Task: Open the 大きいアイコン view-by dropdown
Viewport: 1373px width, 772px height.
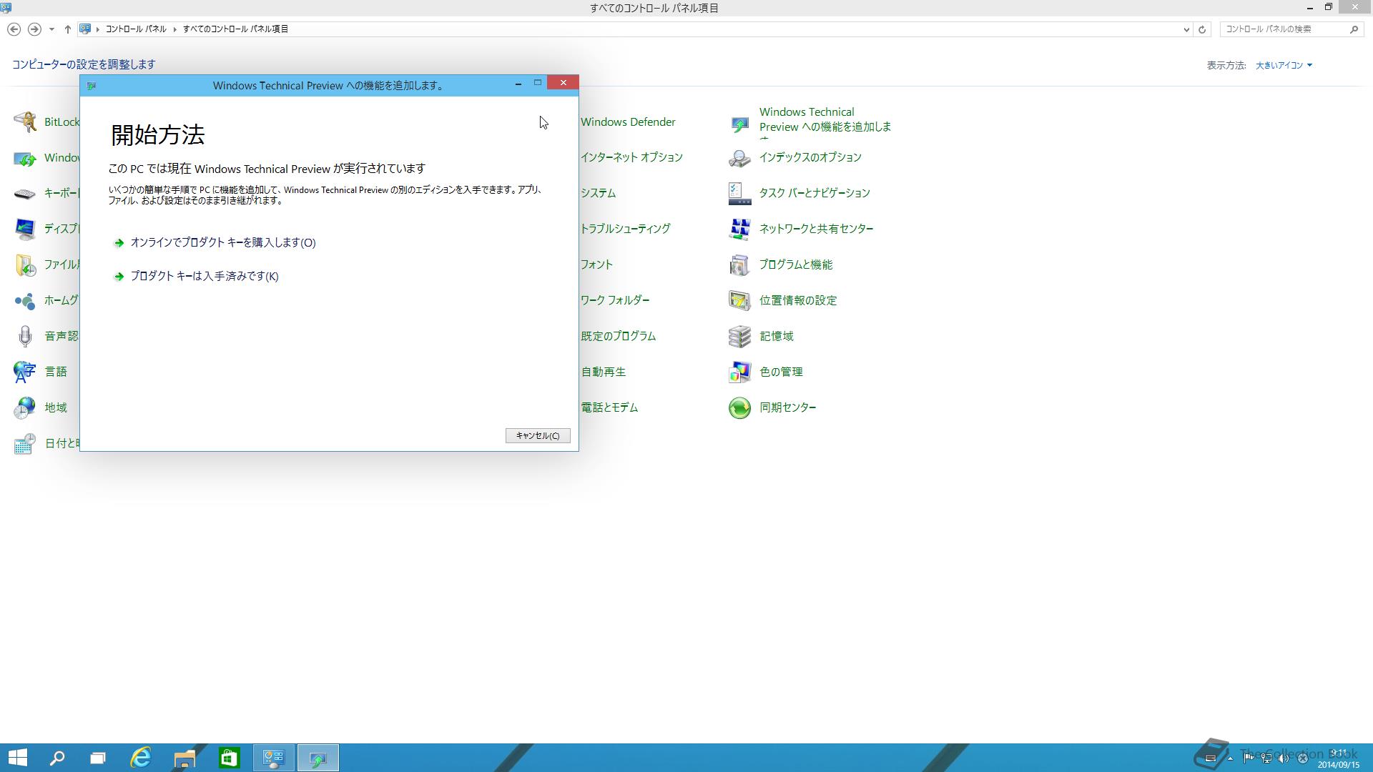Action: (1284, 65)
